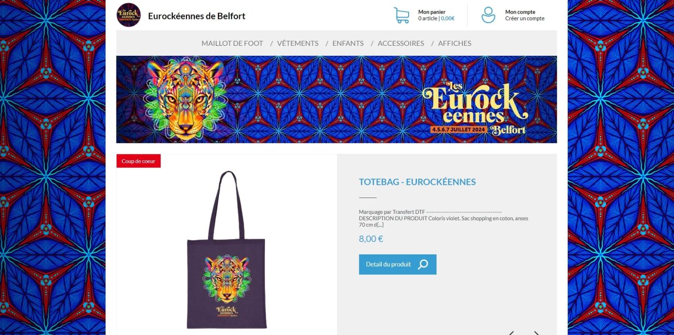The height and width of the screenshot is (335, 674).
Task: Click the user account icon
Action: pyautogui.click(x=489, y=15)
